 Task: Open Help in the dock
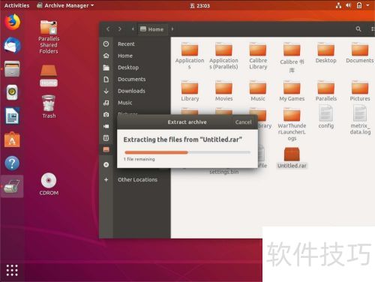(x=12, y=163)
